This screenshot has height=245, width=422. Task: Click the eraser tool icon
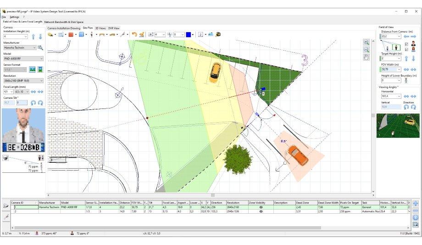tap(142, 34)
